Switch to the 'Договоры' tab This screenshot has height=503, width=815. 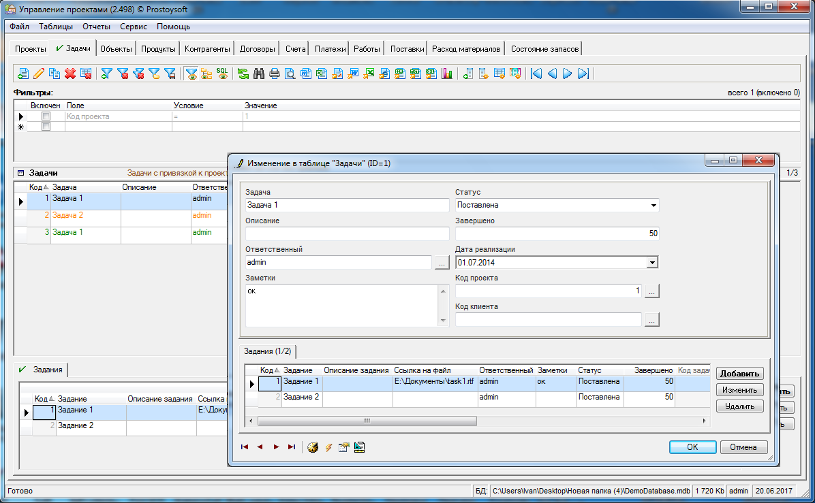[258, 49]
